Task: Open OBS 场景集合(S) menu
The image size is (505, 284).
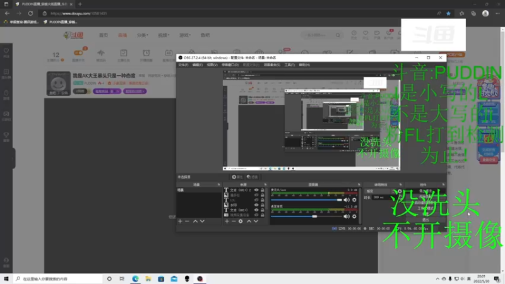Action: (272, 65)
